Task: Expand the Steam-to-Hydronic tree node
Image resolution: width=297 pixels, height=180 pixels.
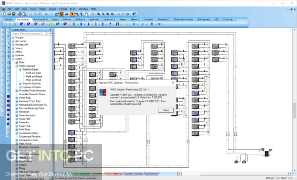Action: click(20, 84)
